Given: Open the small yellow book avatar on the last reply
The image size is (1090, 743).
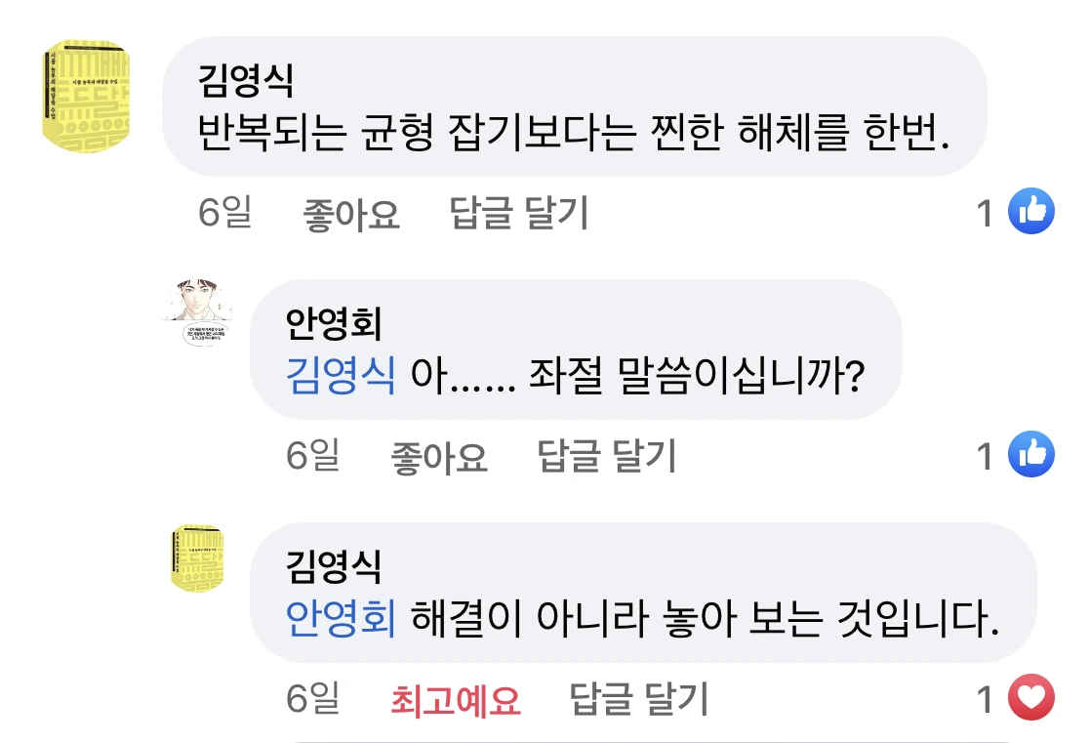Looking at the screenshot, I should [x=197, y=558].
